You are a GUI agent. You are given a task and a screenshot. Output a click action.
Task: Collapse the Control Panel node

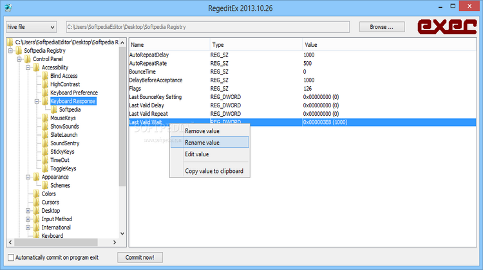coord(19,59)
